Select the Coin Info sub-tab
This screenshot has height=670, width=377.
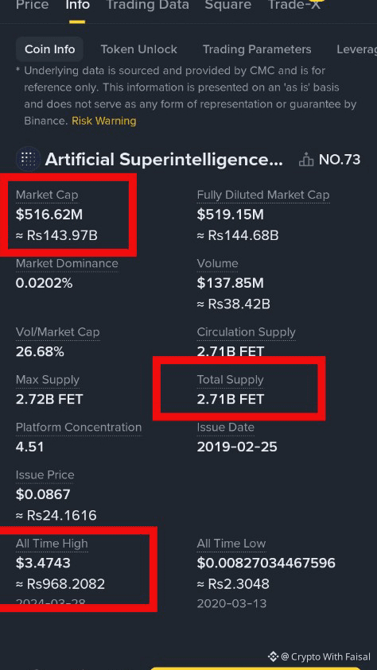click(x=49, y=49)
